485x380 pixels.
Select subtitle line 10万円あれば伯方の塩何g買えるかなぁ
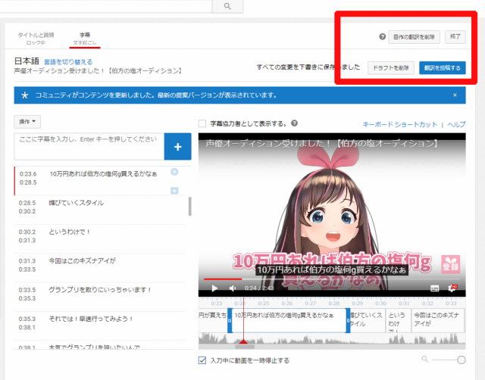tap(103, 174)
